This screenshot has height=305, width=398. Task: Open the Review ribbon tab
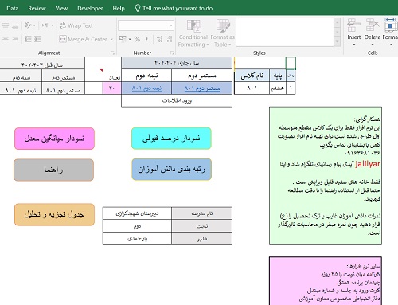tap(37, 9)
